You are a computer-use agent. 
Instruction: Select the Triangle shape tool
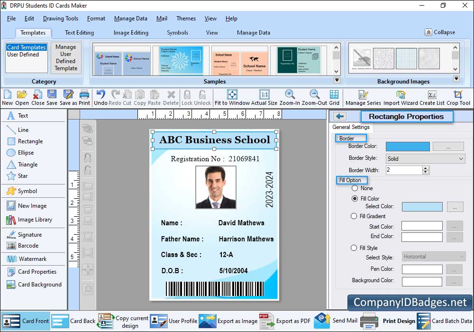[x=22, y=165]
